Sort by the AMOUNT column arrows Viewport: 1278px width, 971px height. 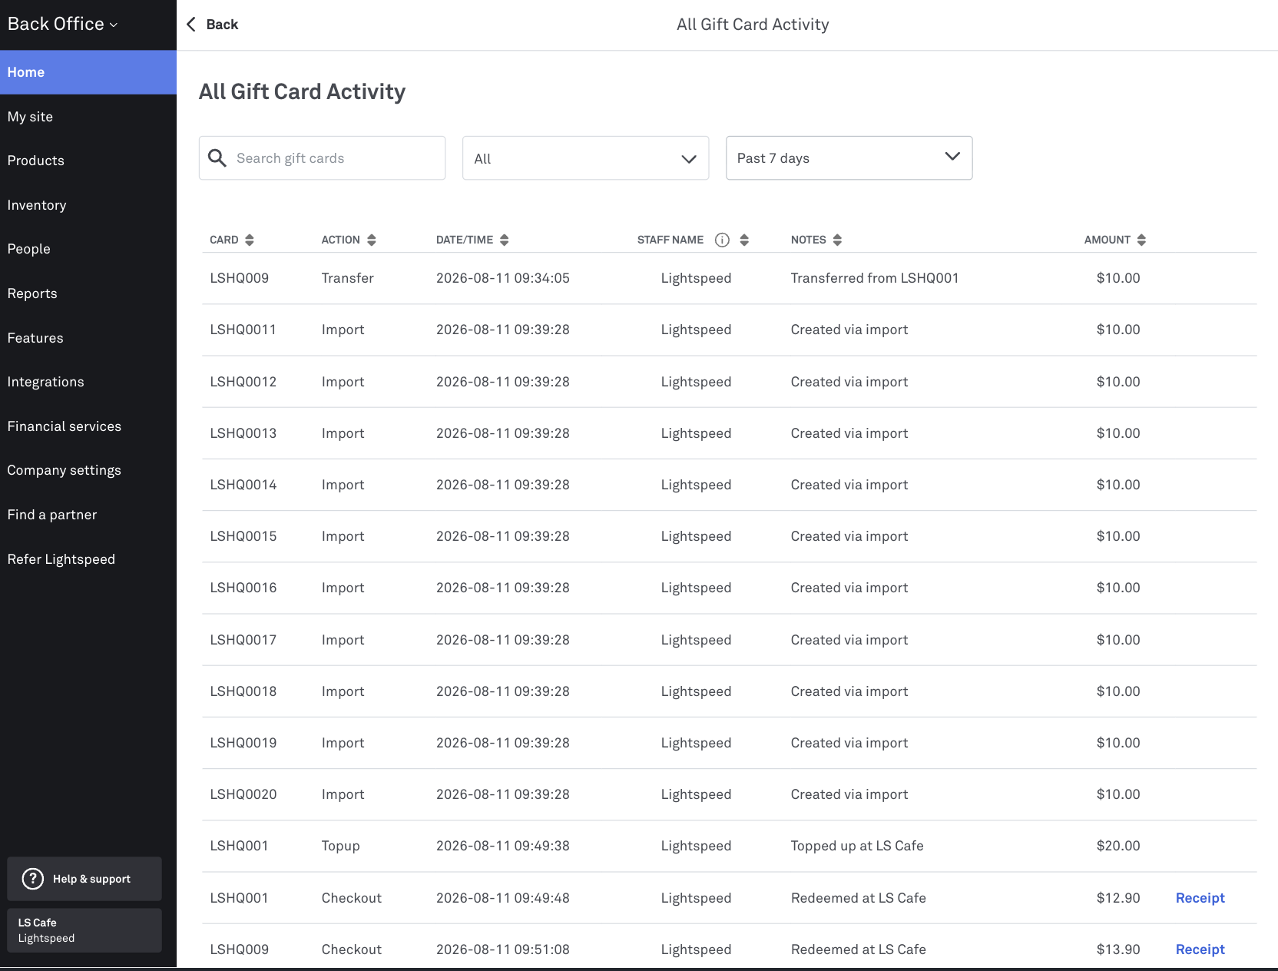tap(1142, 240)
